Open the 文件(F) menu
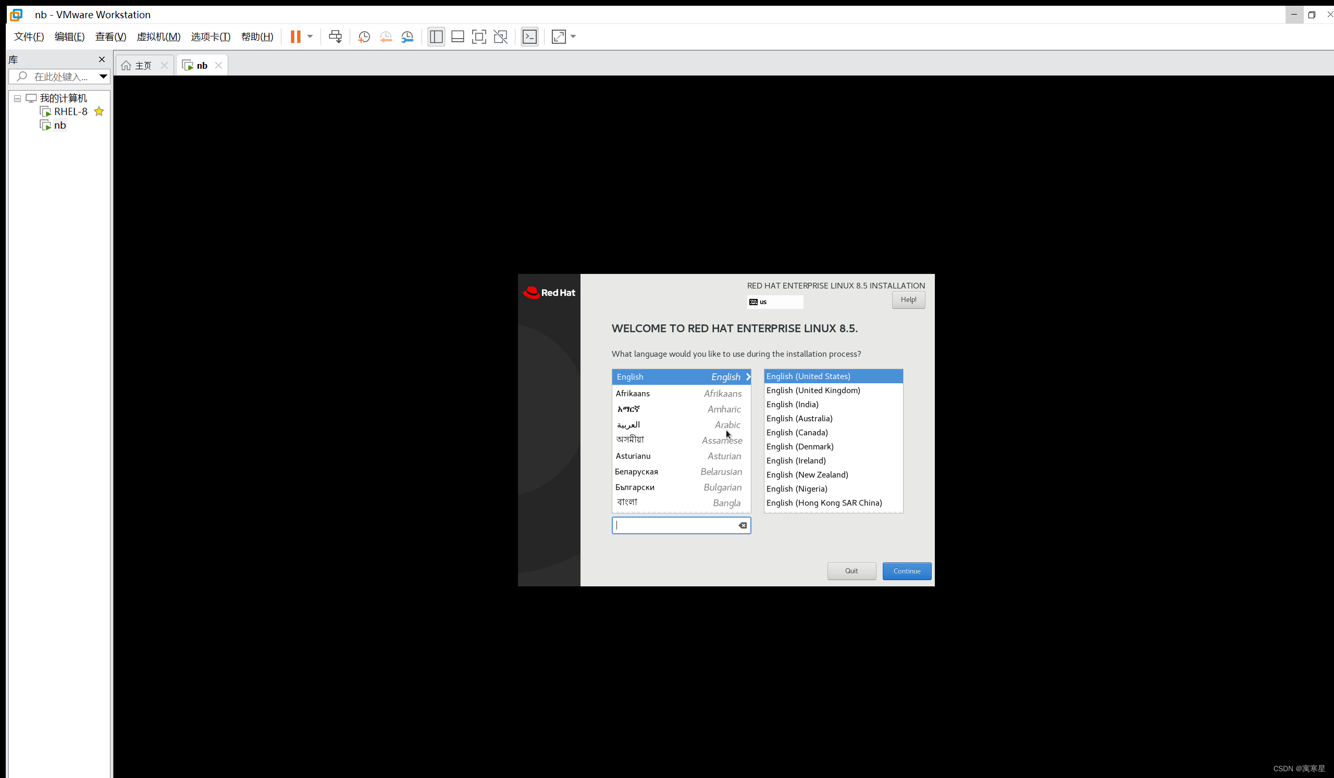 (29, 36)
